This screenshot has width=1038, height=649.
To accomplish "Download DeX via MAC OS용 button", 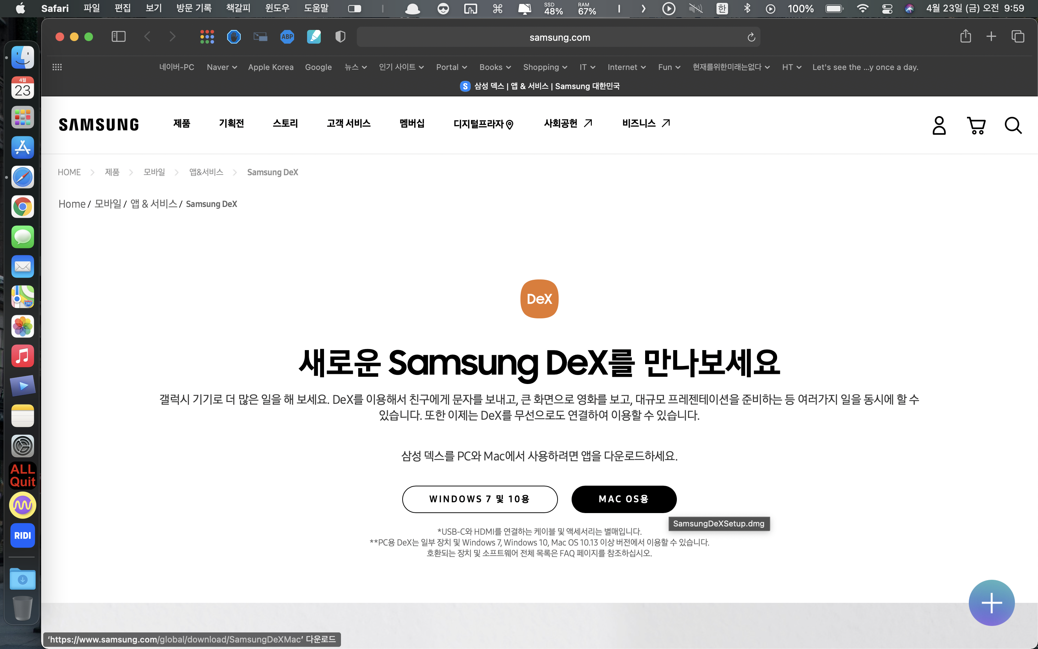I will 624,499.
